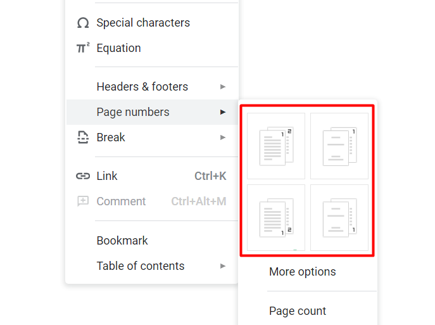Click the Page numbers menu label

click(x=133, y=112)
